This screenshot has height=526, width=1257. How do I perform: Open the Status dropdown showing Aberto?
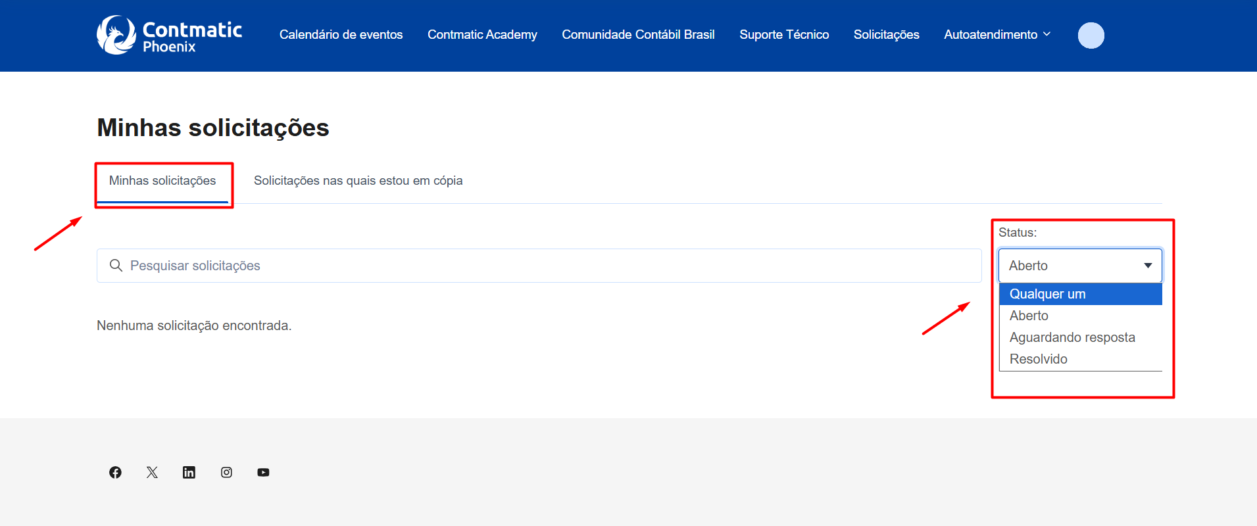[x=1080, y=266]
